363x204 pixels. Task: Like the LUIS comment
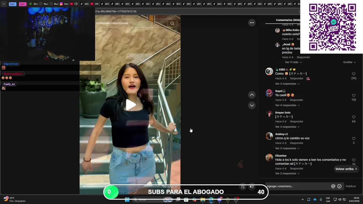click(x=354, y=74)
